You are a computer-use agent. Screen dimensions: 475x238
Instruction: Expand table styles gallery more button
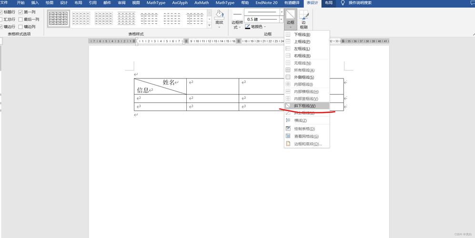[x=209, y=26]
